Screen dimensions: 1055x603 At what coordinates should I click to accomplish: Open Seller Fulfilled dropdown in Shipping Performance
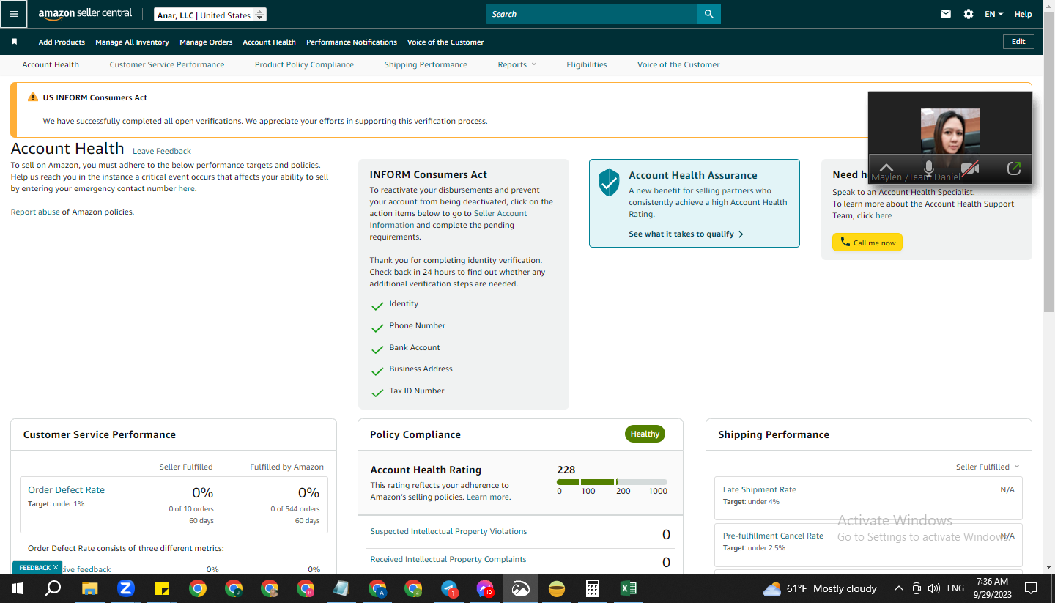click(988, 467)
